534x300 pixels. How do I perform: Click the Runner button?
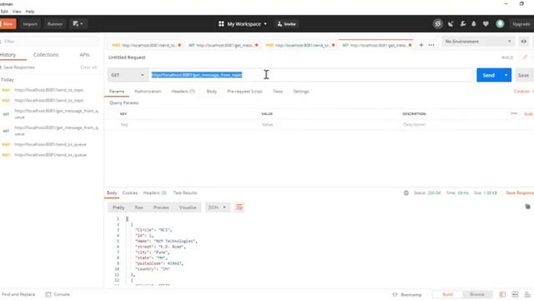click(55, 24)
